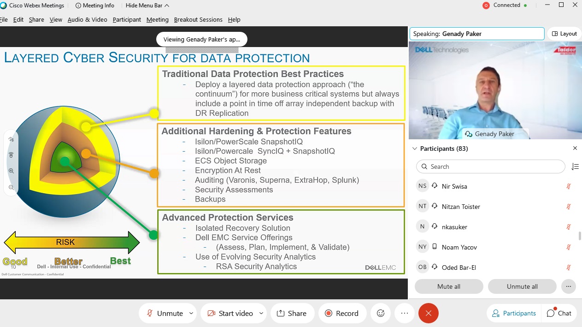Hide the menu bar

tap(147, 6)
